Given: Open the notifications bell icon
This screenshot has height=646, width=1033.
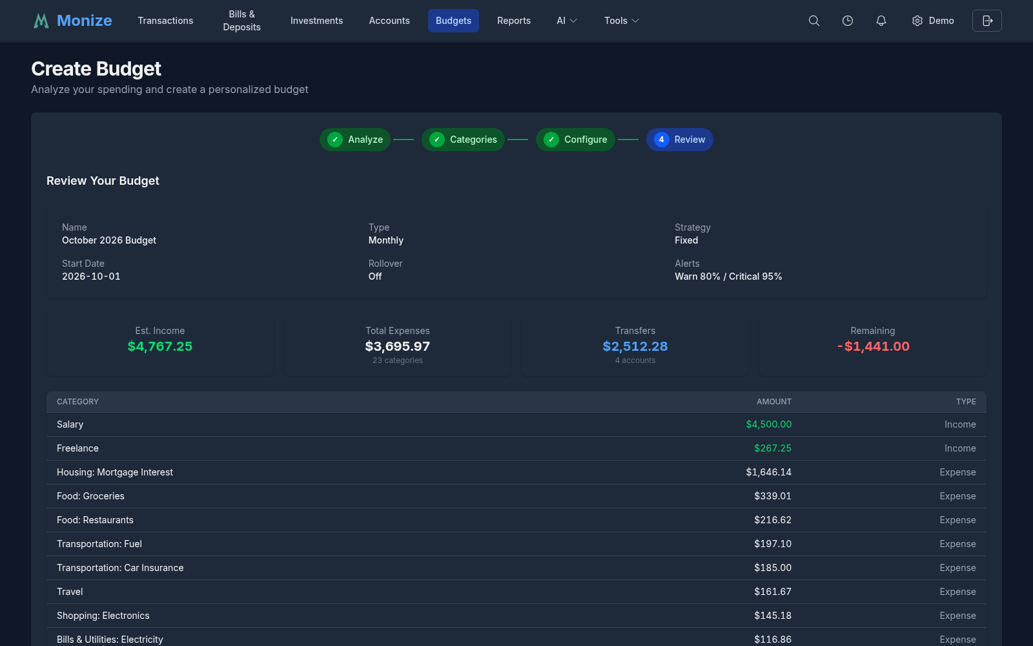Looking at the screenshot, I should click(x=881, y=21).
